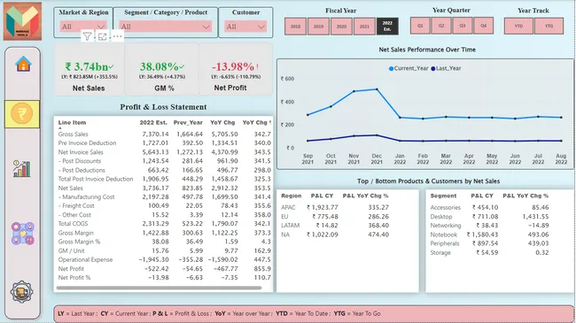Select Desktop in the Segment table
This screenshot has width=576, height=323.
[x=441, y=217]
